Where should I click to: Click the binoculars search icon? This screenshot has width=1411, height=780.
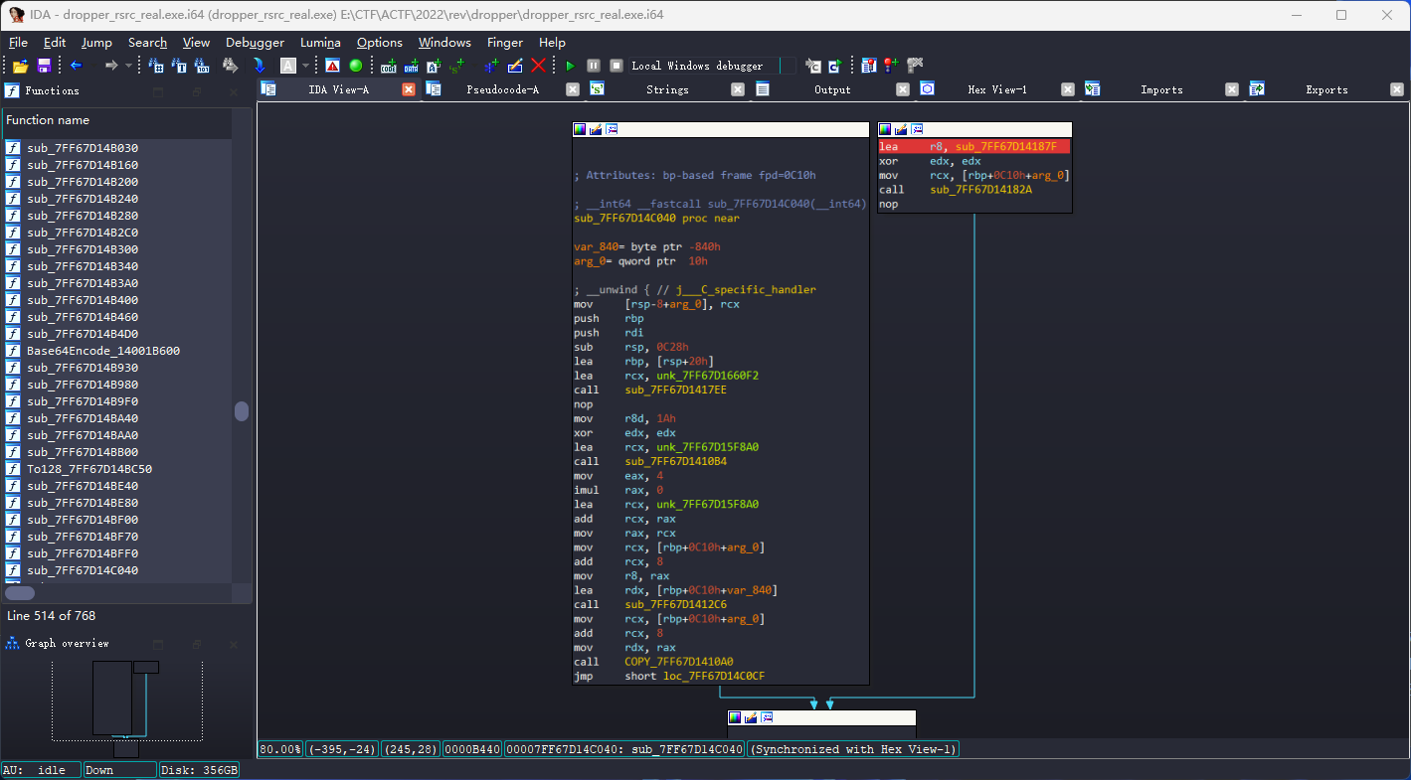(230, 66)
